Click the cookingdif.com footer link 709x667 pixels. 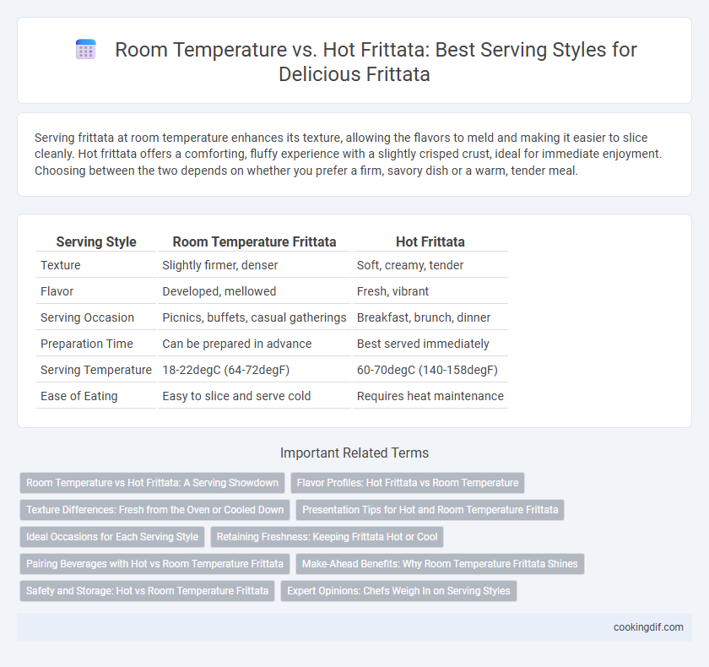[x=648, y=627]
